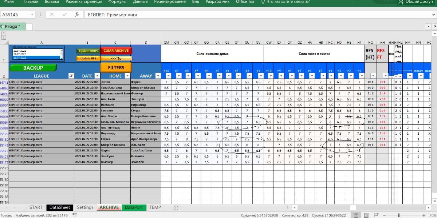This screenshot has width=437, height=218.
Task: Open the Данные ribbon tab
Action: tap(140, 1)
